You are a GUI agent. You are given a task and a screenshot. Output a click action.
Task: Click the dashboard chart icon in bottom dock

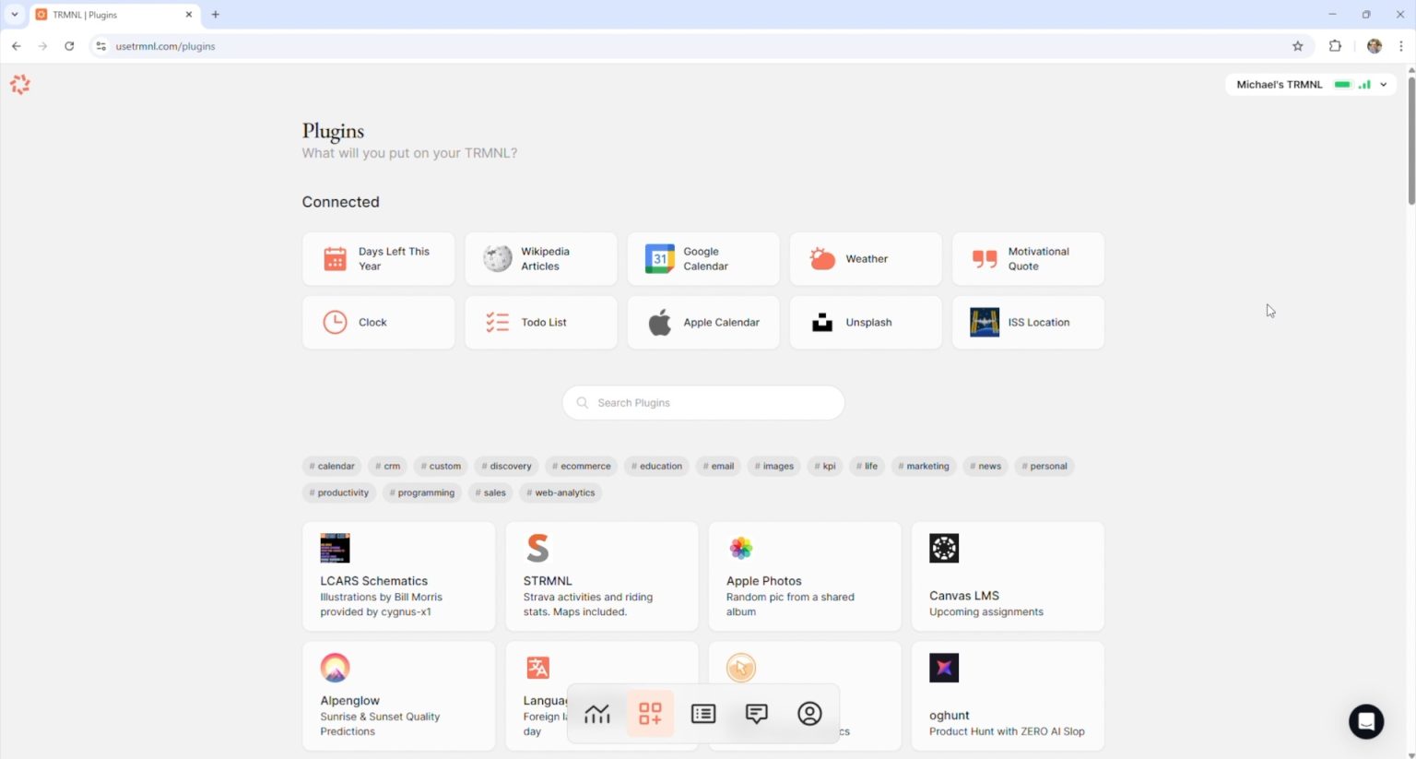tap(597, 714)
